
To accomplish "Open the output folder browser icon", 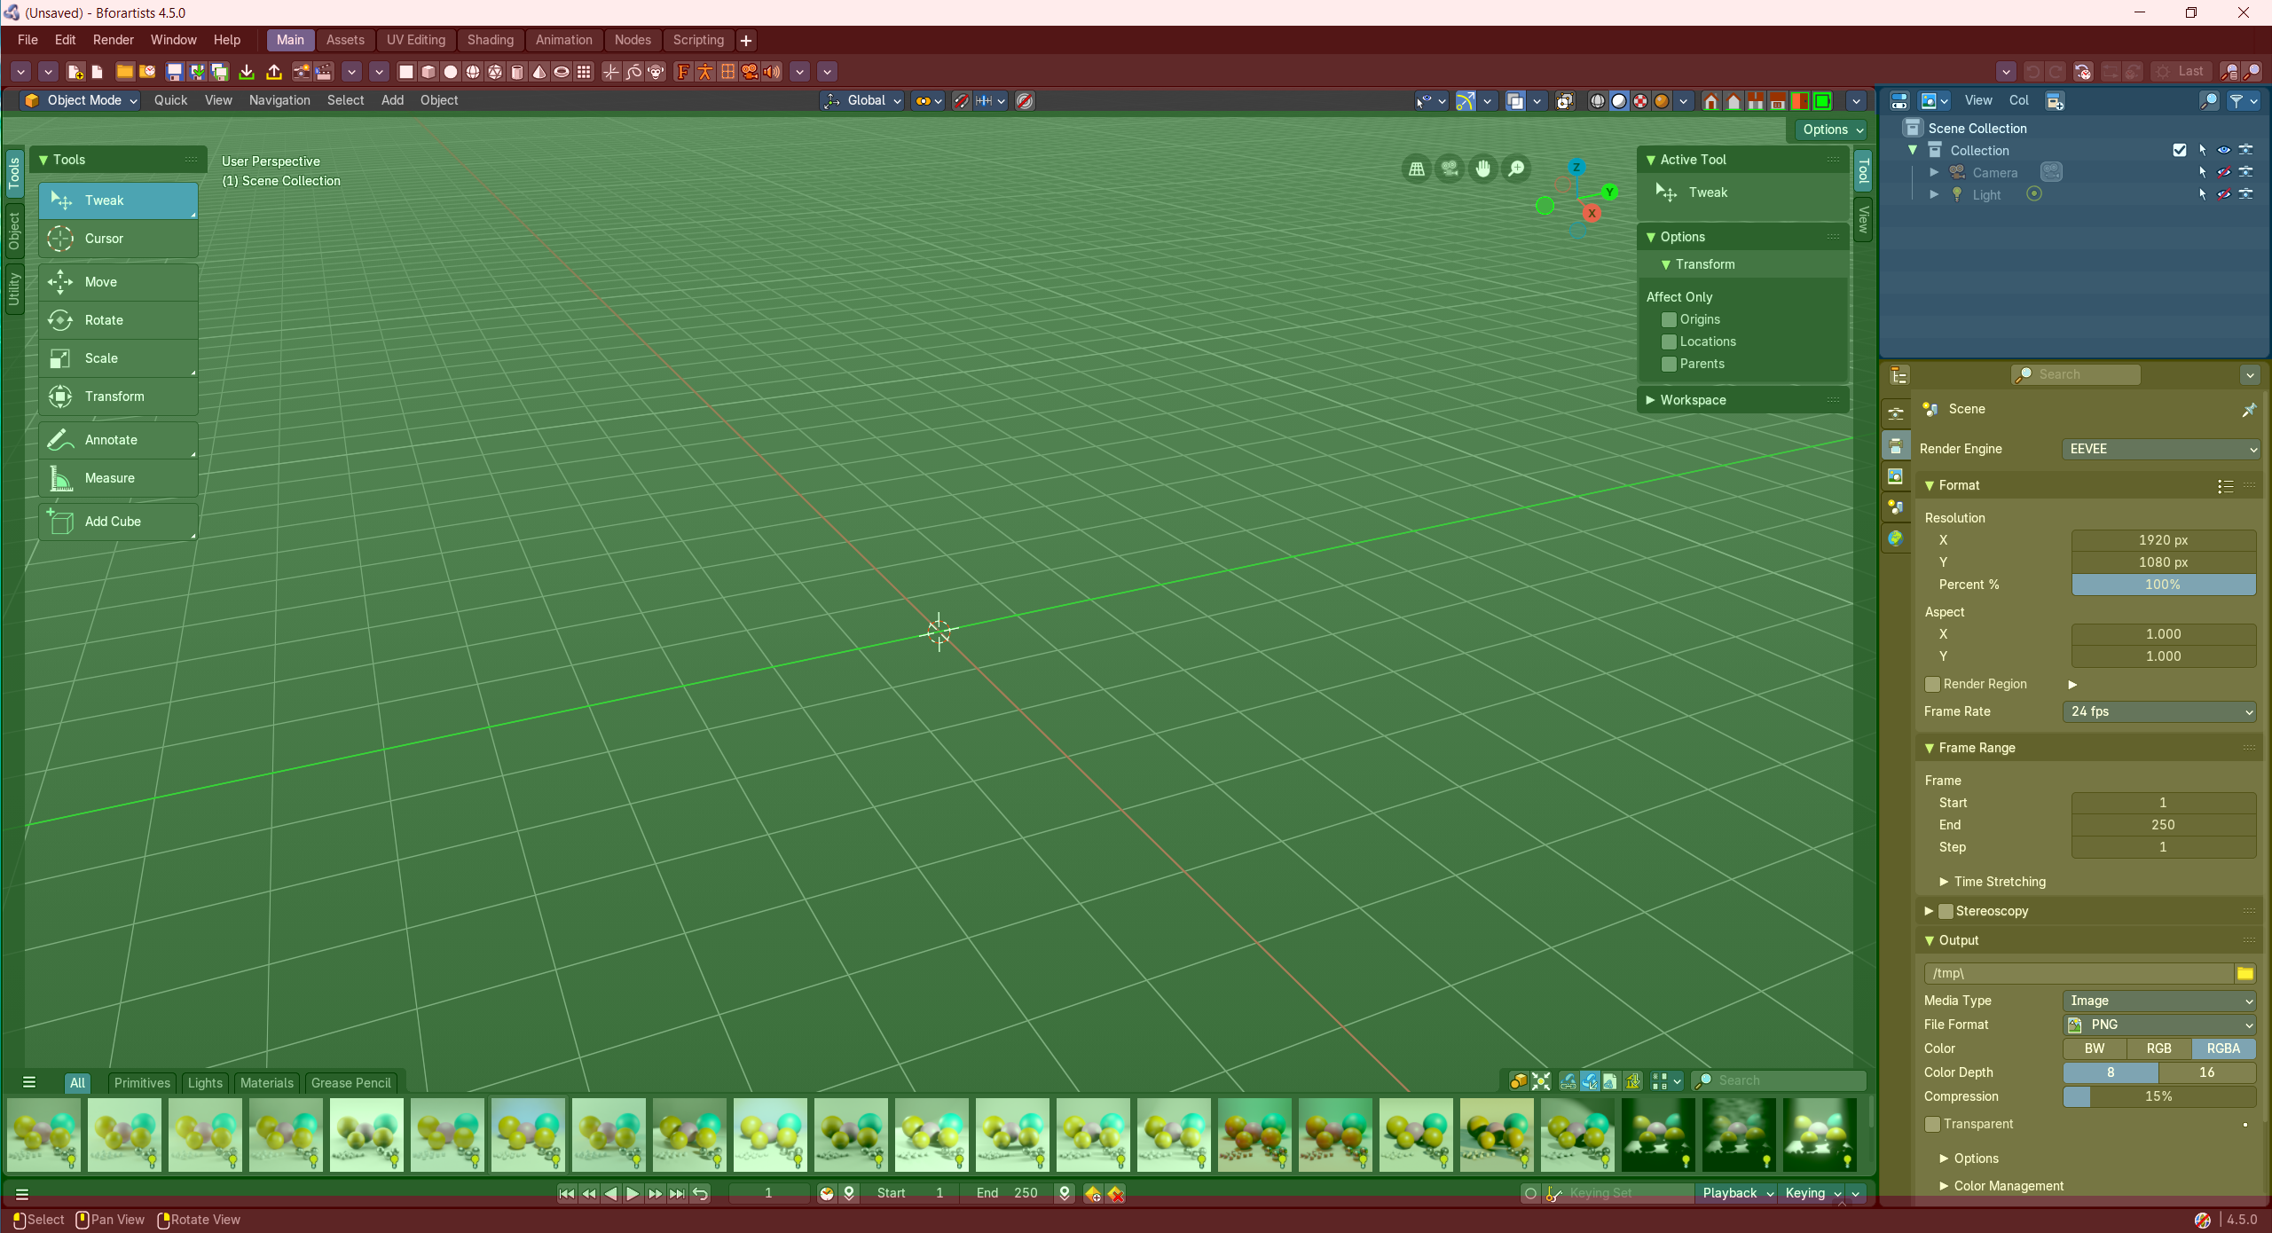I will pyautogui.click(x=2245, y=974).
